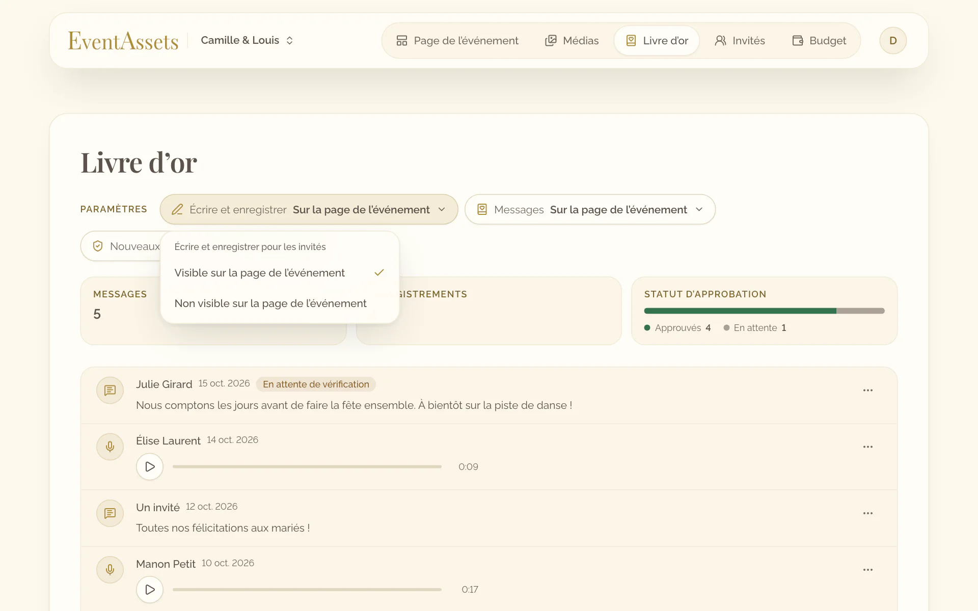
Task: Open the Page de l'événement tab
Action: tap(457, 41)
